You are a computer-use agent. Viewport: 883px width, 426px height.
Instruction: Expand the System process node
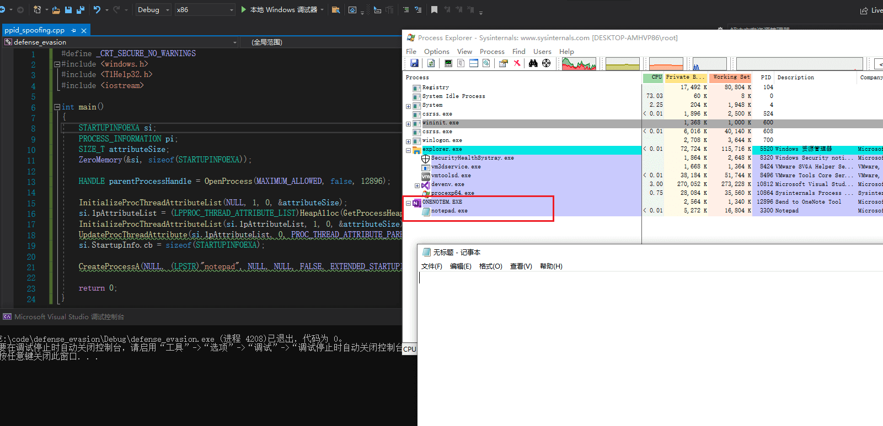pos(408,106)
